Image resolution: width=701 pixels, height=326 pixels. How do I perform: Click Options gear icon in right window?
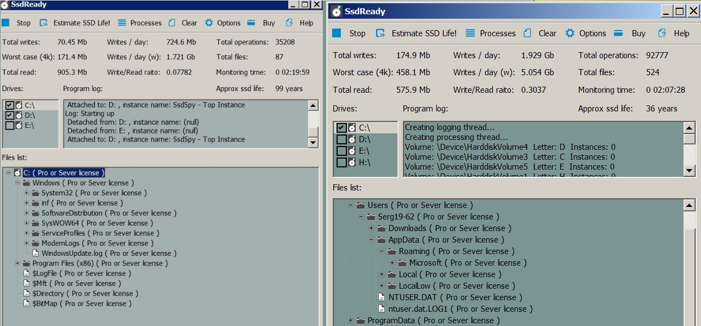click(x=570, y=33)
